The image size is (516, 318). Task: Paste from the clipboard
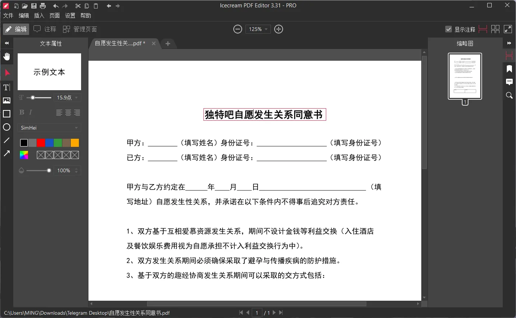click(96, 6)
